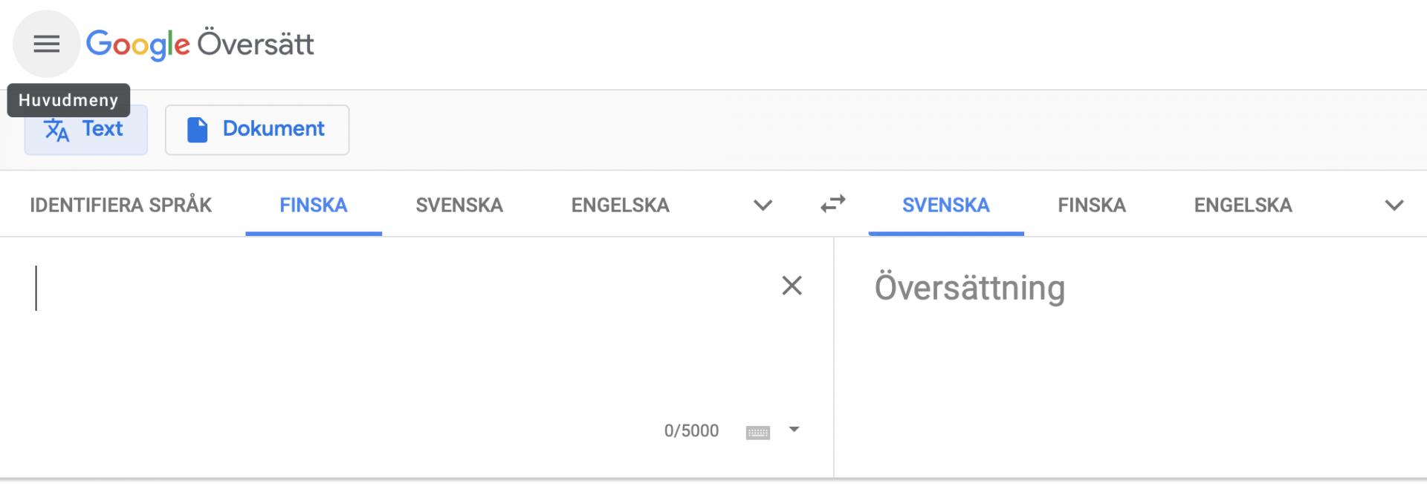Clear the input text with the X icon

(x=791, y=286)
